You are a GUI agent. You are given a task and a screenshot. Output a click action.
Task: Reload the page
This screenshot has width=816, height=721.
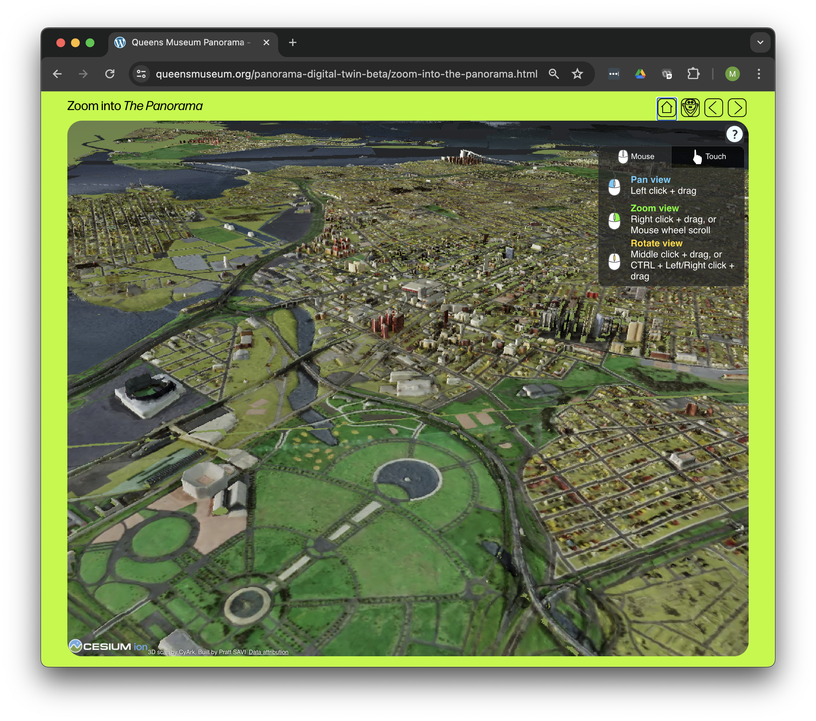pyautogui.click(x=110, y=74)
